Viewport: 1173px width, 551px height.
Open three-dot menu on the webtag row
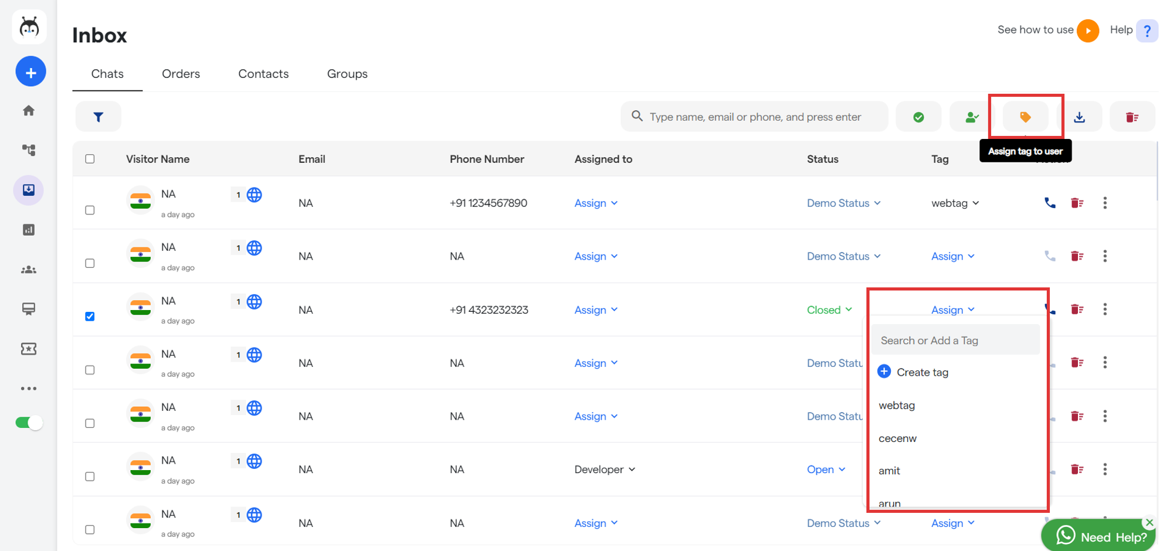coord(1105,203)
